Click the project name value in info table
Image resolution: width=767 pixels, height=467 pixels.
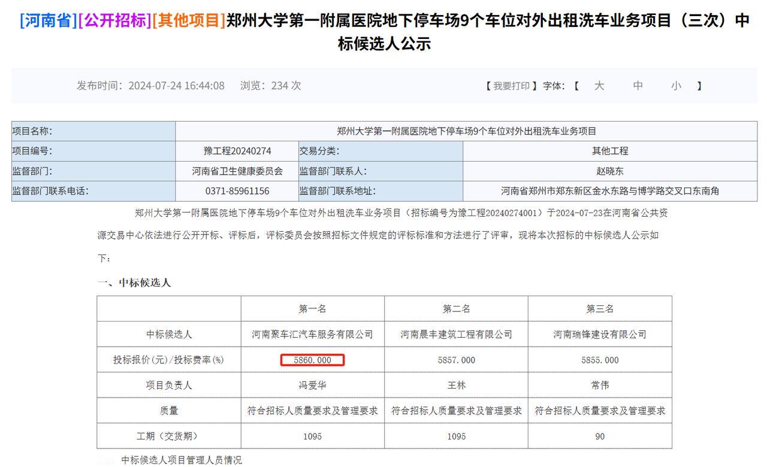coord(466,131)
